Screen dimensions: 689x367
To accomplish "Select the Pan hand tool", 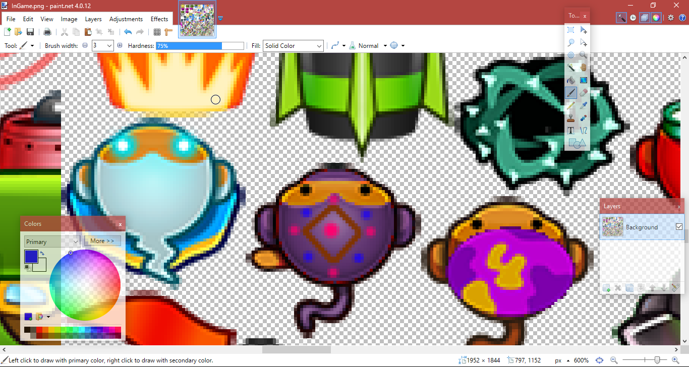I will point(584,68).
